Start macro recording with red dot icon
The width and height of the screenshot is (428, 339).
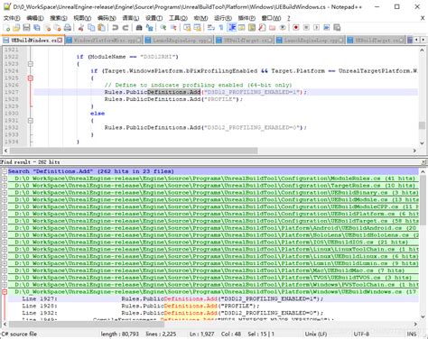[x=296, y=28]
